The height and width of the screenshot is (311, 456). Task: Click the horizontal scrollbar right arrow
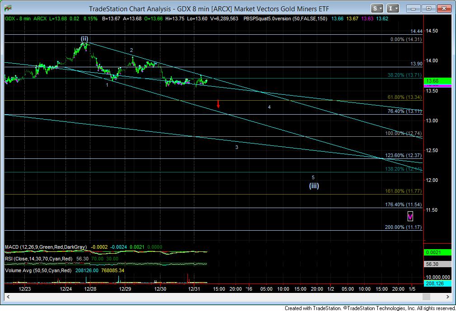pos(447,297)
